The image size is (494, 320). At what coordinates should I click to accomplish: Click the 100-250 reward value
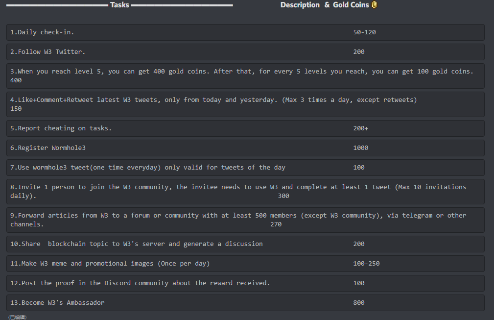366,264
